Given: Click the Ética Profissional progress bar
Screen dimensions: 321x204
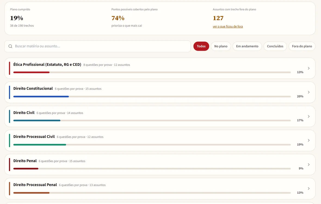Looking at the screenshot, I should pos(152,72).
